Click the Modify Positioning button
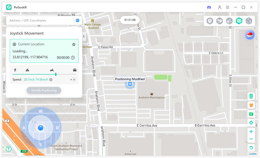 point(44,90)
